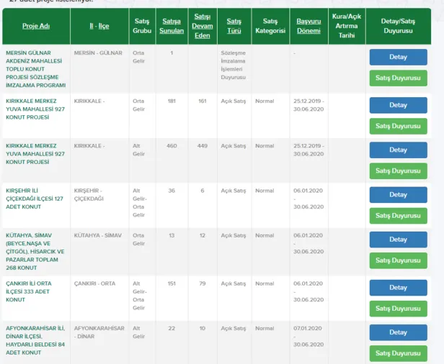Click Detay for Afyonkarahisar Dinar project
The image size is (444, 364).
tap(398, 332)
